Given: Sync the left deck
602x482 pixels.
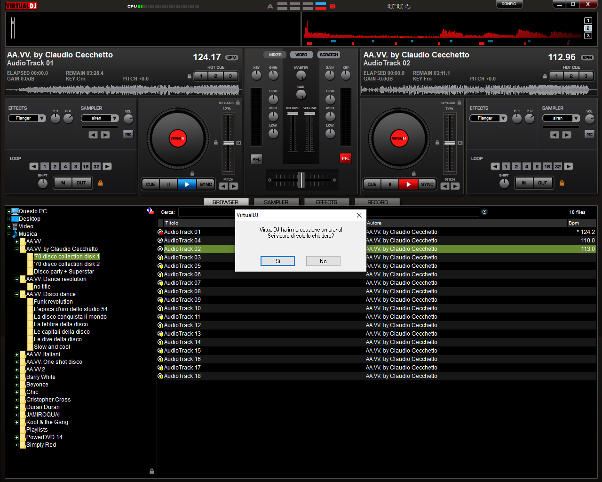Looking at the screenshot, I should point(206,184).
